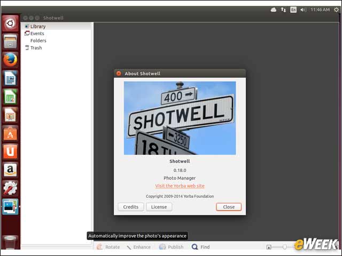Follow the Visit the Yorba web site link
This screenshot has height=256, width=342.
point(180,186)
